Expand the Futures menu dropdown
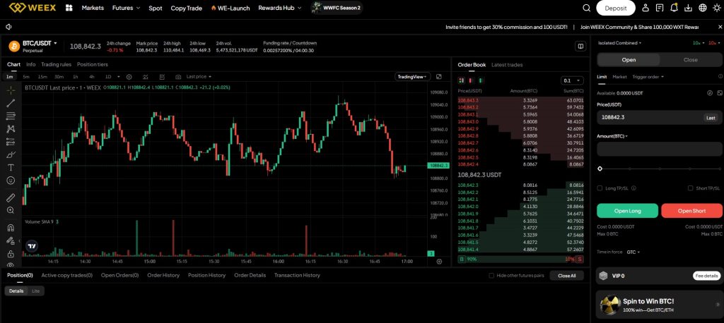The width and height of the screenshot is (724, 323). tap(126, 8)
